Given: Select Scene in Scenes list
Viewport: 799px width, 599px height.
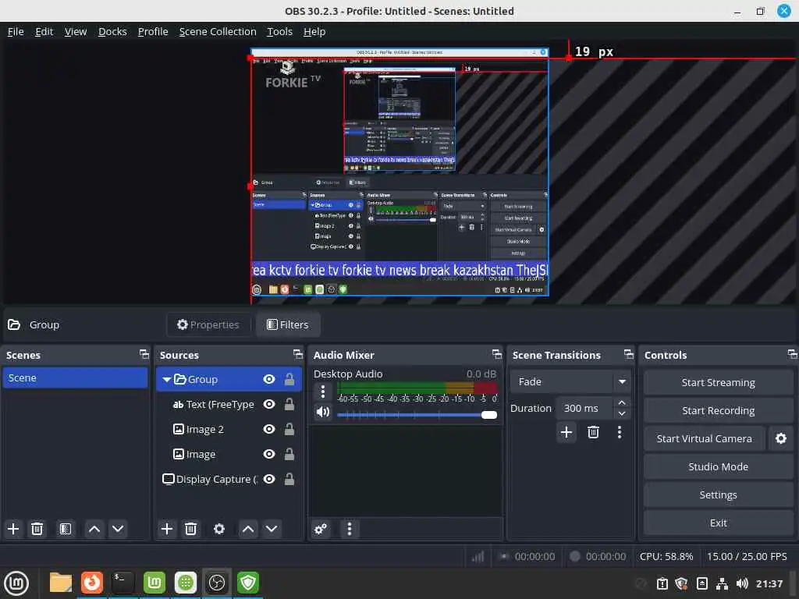Looking at the screenshot, I should click(x=75, y=378).
